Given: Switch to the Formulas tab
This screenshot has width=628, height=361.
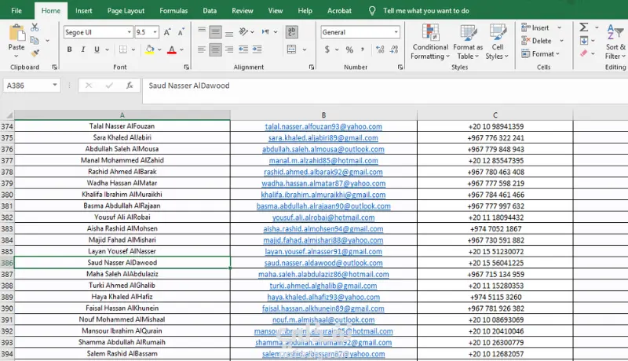Looking at the screenshot, I should (x=173, y=11).
